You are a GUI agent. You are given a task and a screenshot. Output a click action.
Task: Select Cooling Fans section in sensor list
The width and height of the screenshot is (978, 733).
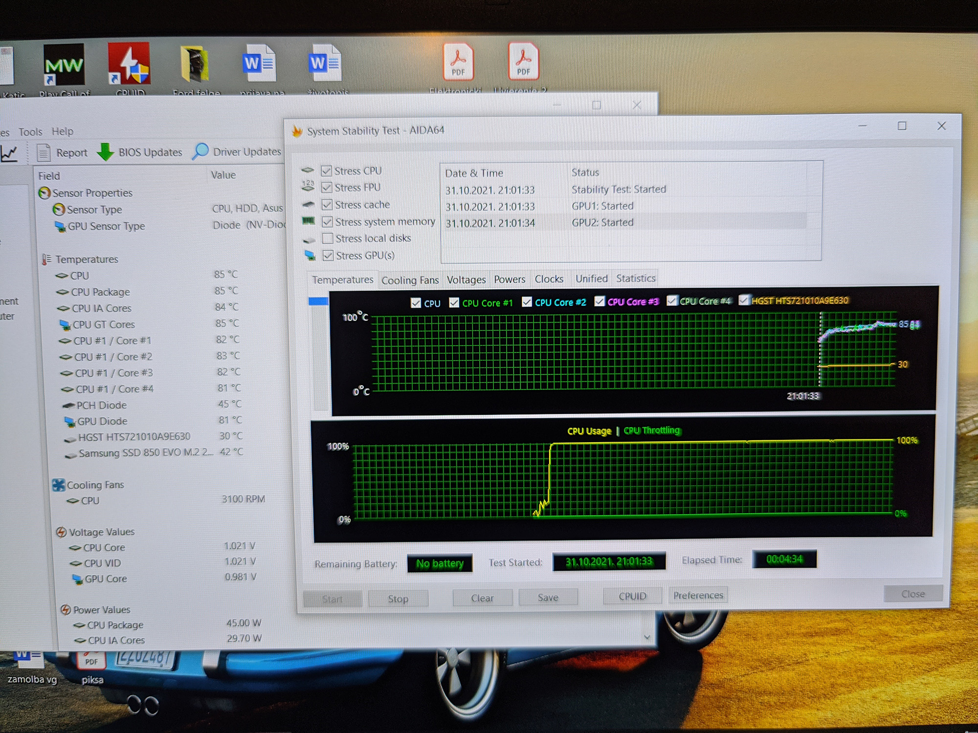pyautogui.click(x=95, y=485)
